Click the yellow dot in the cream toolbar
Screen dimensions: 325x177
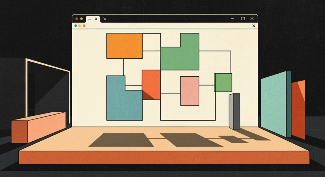tap(80, 26)
